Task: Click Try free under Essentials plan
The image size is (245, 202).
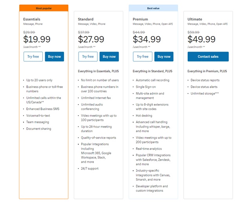Action: pyautogui.click(x=33, y=57)
